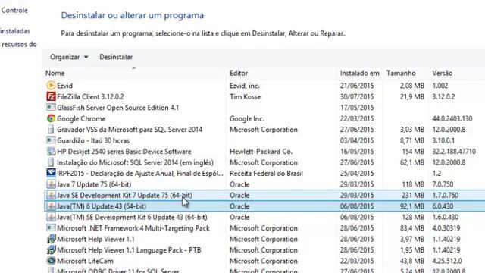Click publisher Ezvid, inc. cell

pyautogui.click(x=245, y=86)
